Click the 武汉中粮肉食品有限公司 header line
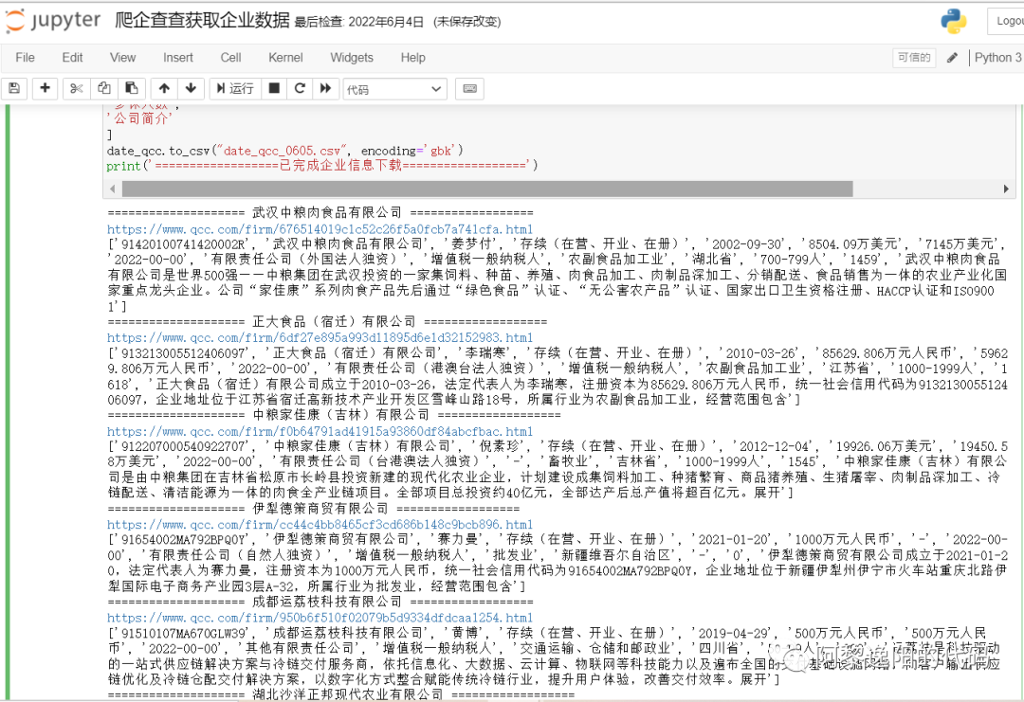This screenshot has width=1024, height=702. pyautogui.click(x=320, y=213)
